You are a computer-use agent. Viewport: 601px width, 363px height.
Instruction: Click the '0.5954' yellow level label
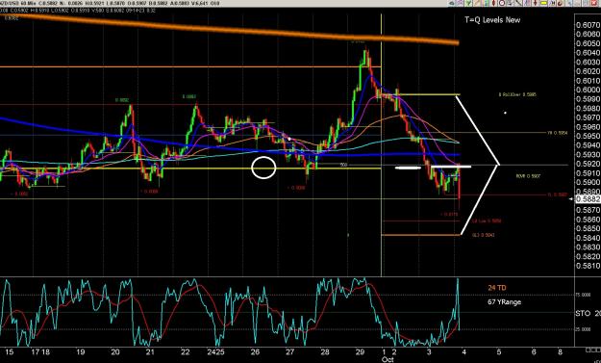click(558, 133)
